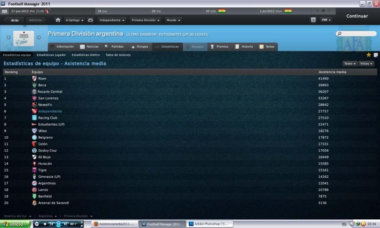The width and height of the screenshot is (380, 228).
Task: Click the Primera División competition logo
Action: pos(23,38)
